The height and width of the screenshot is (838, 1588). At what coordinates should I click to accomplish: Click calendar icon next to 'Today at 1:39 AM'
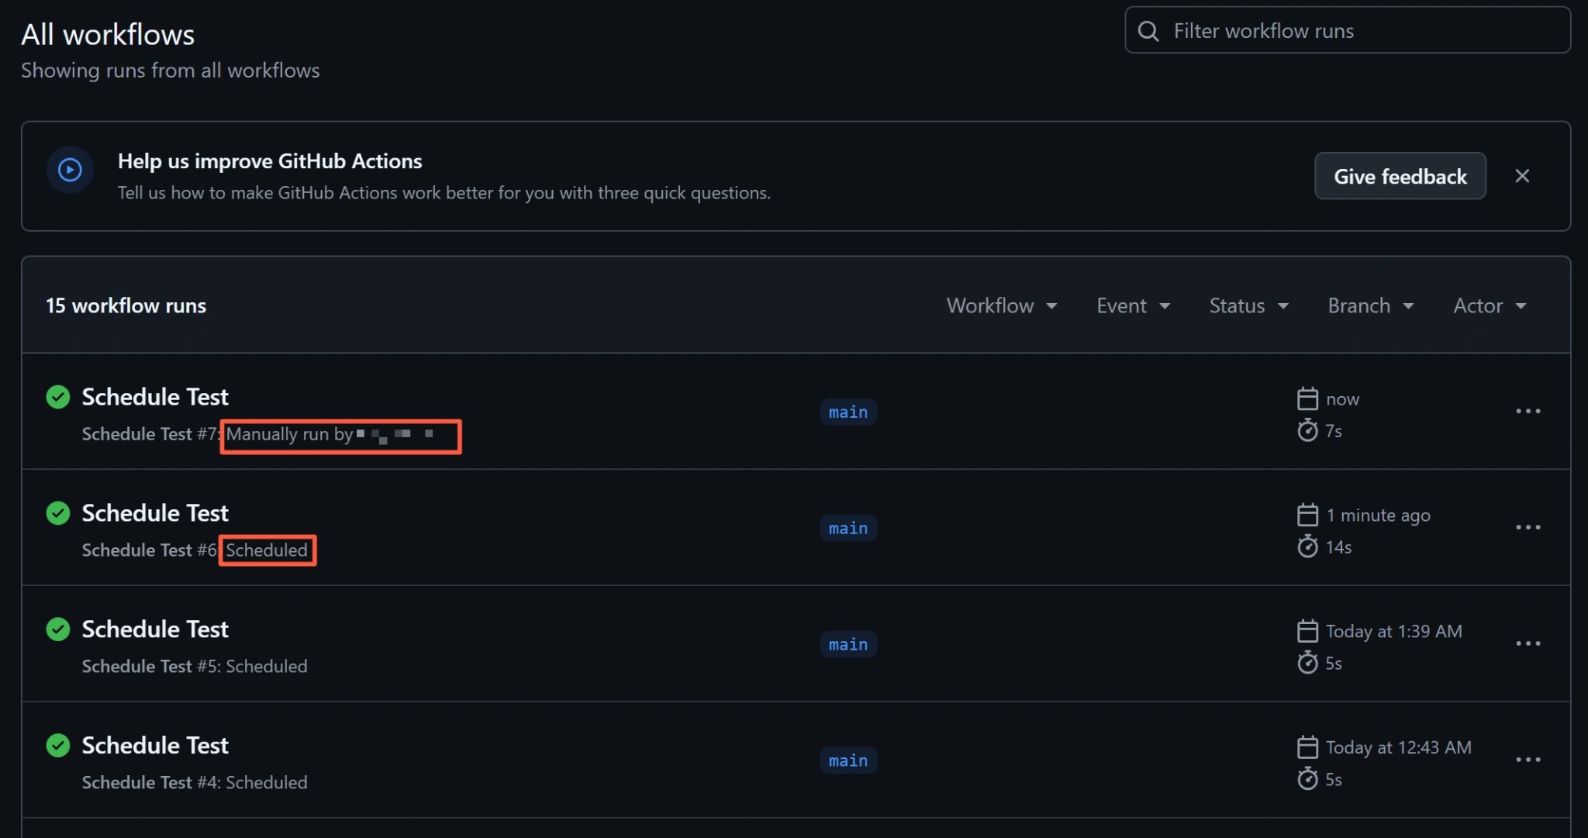point(1307,631)
